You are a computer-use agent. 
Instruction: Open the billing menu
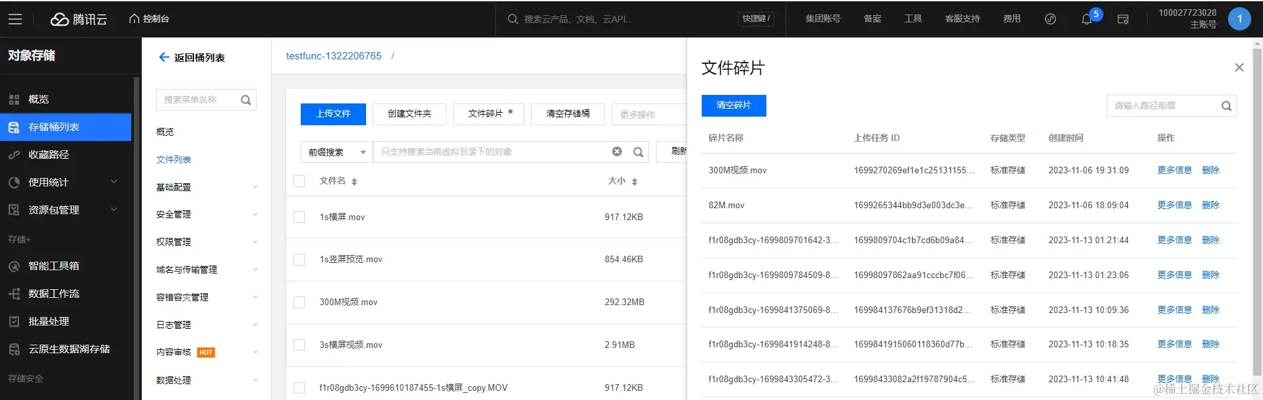[x=1012, y=19]
